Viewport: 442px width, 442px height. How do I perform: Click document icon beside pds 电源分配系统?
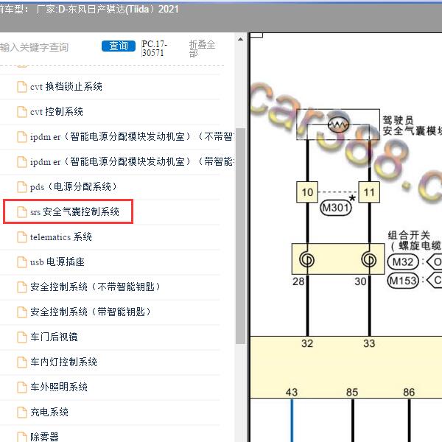click(x=22, y=187)
